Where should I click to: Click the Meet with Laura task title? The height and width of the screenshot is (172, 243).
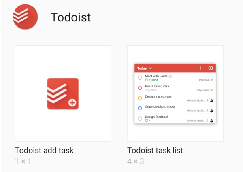(x=156, y=76)
